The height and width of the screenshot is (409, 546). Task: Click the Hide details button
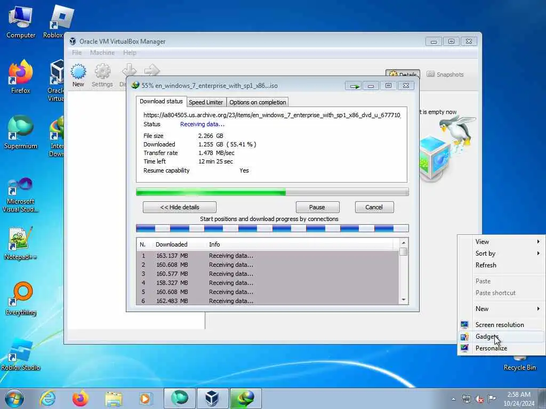[x=180, y=207]
